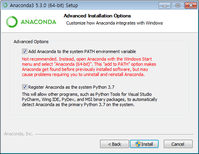Viewport: 199px width, 154px height.
Task: Close the Anaconda3 setup window
Action: [x=191, y=6]
